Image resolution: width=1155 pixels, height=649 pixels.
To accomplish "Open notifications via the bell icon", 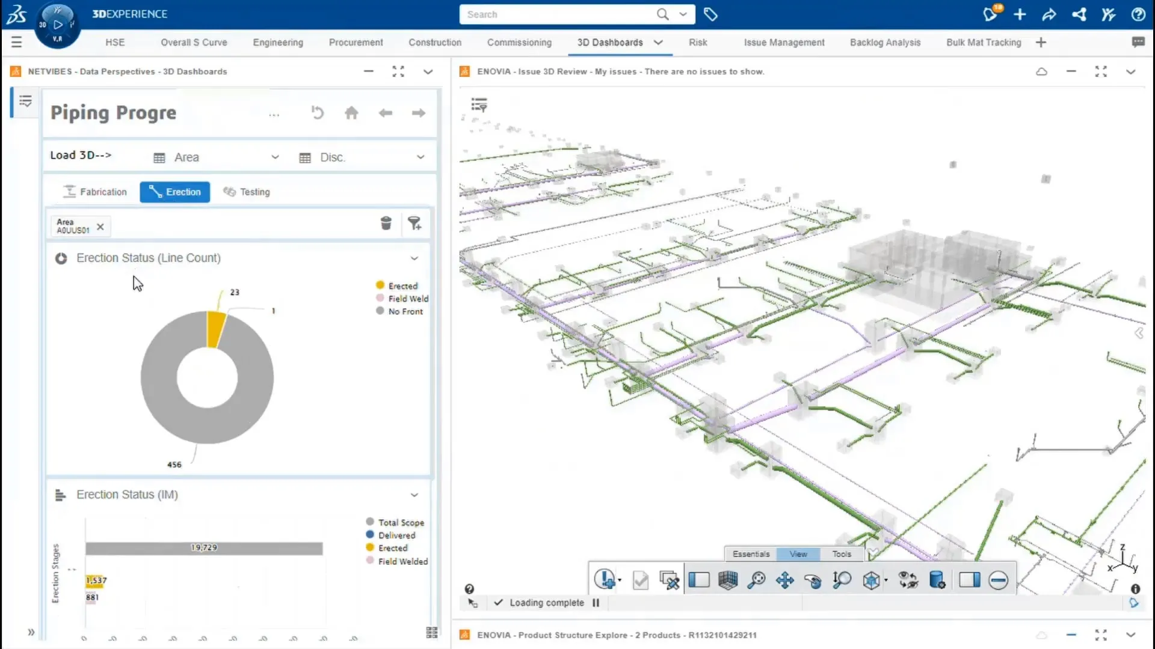I will point(990,14).
